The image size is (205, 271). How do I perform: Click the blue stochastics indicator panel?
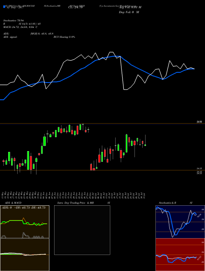point(180,222)
